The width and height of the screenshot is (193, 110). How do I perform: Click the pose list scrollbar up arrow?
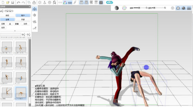click(30, 38)
